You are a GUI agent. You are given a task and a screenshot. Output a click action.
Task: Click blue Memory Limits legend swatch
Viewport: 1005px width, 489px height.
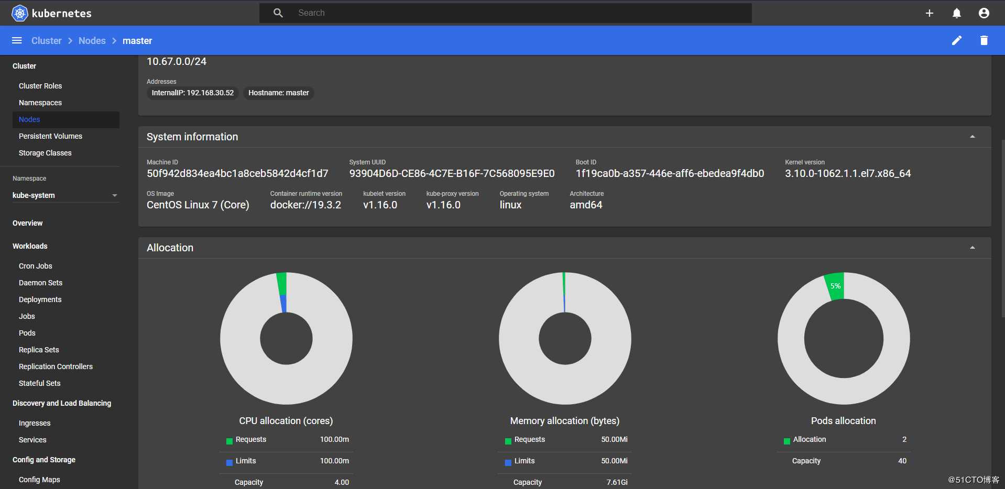pos(508,463)
